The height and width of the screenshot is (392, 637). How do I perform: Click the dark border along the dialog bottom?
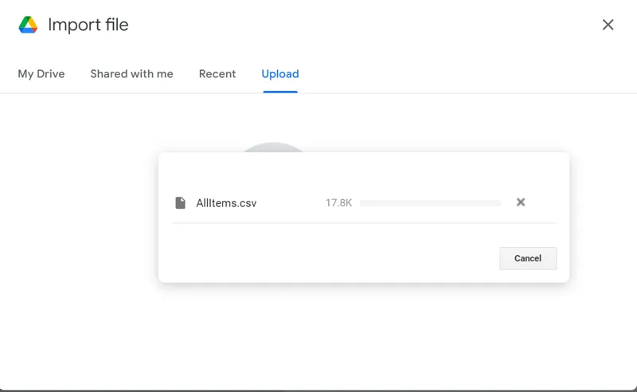[x=318, y=390]
